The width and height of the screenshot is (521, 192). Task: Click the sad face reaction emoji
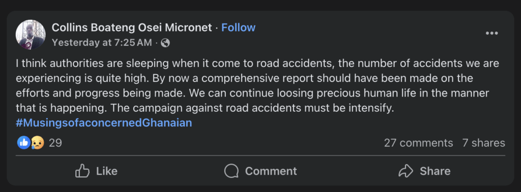tap(38, 143)
